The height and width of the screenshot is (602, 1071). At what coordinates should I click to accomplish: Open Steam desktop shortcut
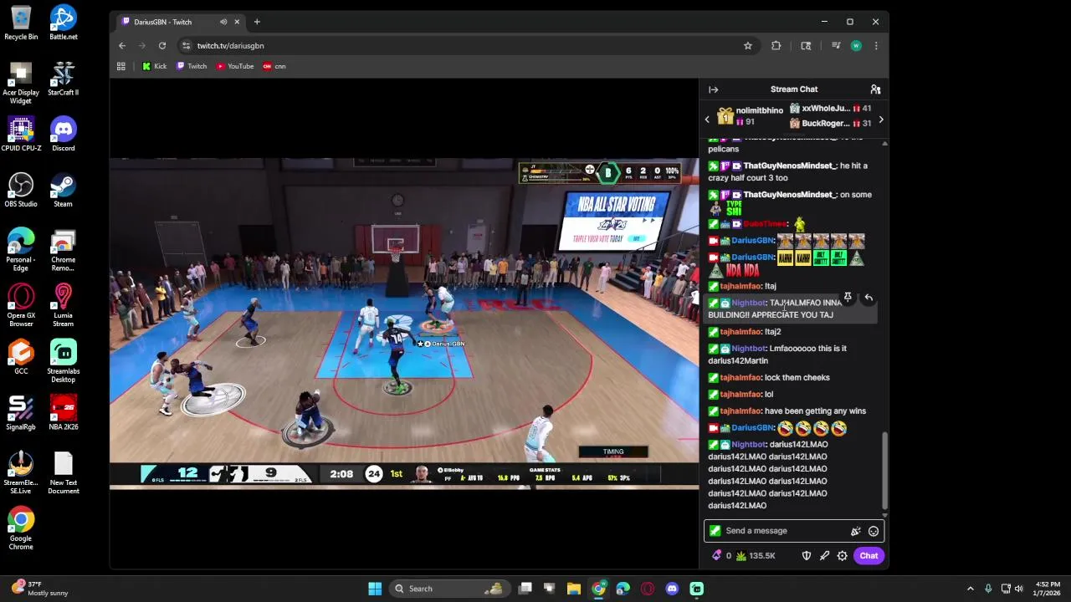click(x=63, y=190)
